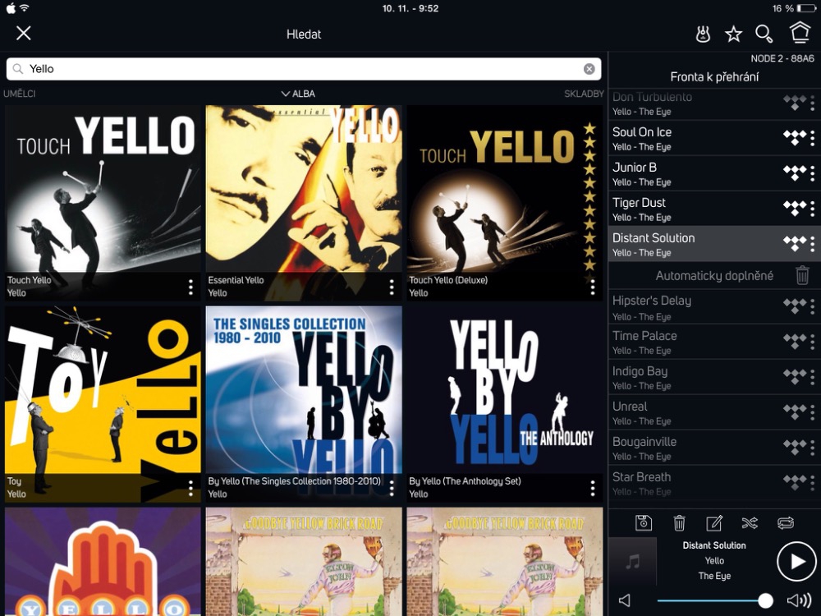Click the Tidal icon on Bougainville row
The image size is (821, 616).
pos(794,448)
